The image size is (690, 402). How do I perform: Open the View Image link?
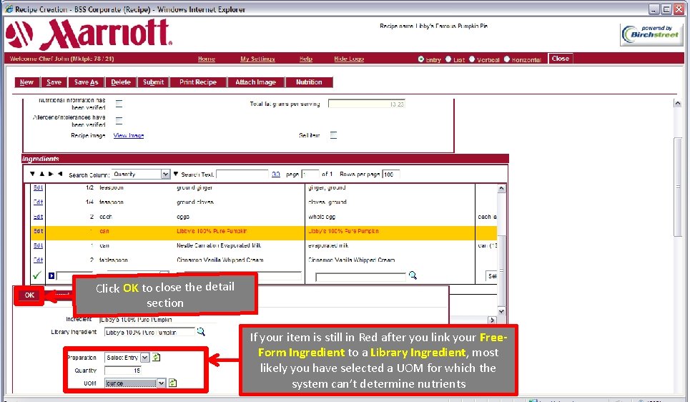[x=129, y=136]
